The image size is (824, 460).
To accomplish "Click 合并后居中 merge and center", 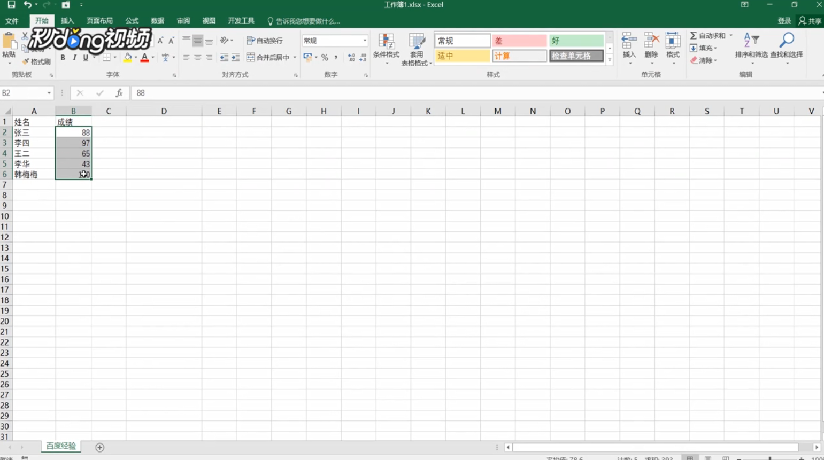I will (268, 58).
